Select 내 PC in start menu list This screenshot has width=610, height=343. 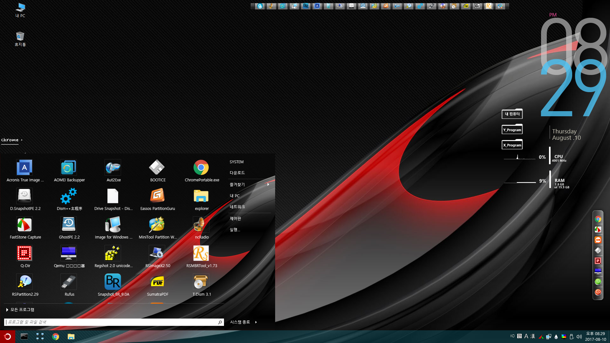(x=234, y=196)
